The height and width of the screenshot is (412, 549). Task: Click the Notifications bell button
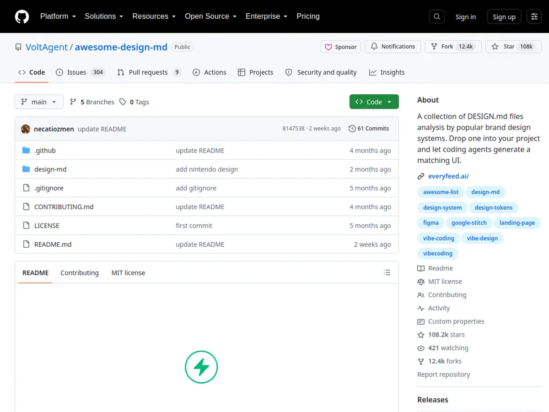393,47
